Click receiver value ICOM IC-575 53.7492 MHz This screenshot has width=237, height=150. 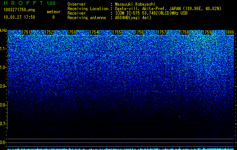click(x=151, y=13)
